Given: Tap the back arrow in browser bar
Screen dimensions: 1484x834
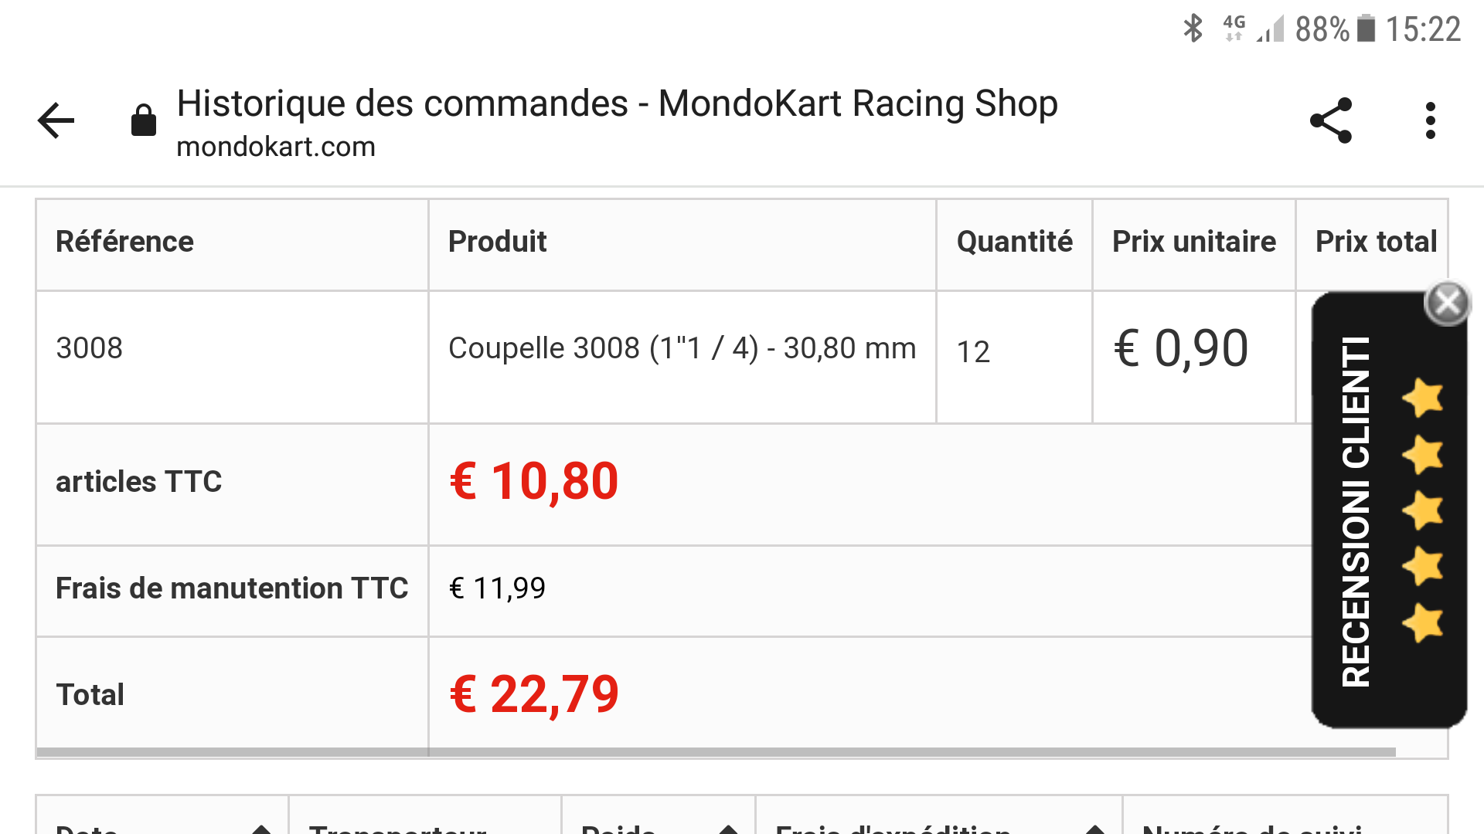Looking at the screenshot, I should (x=56, y=121).
